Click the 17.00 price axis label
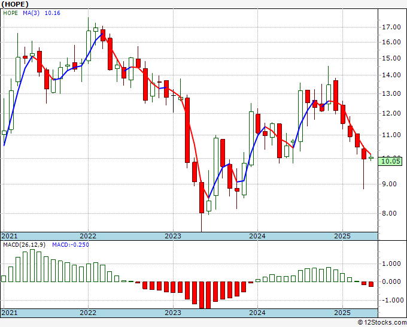Screen dimensions: 407x327 point(391,28)
